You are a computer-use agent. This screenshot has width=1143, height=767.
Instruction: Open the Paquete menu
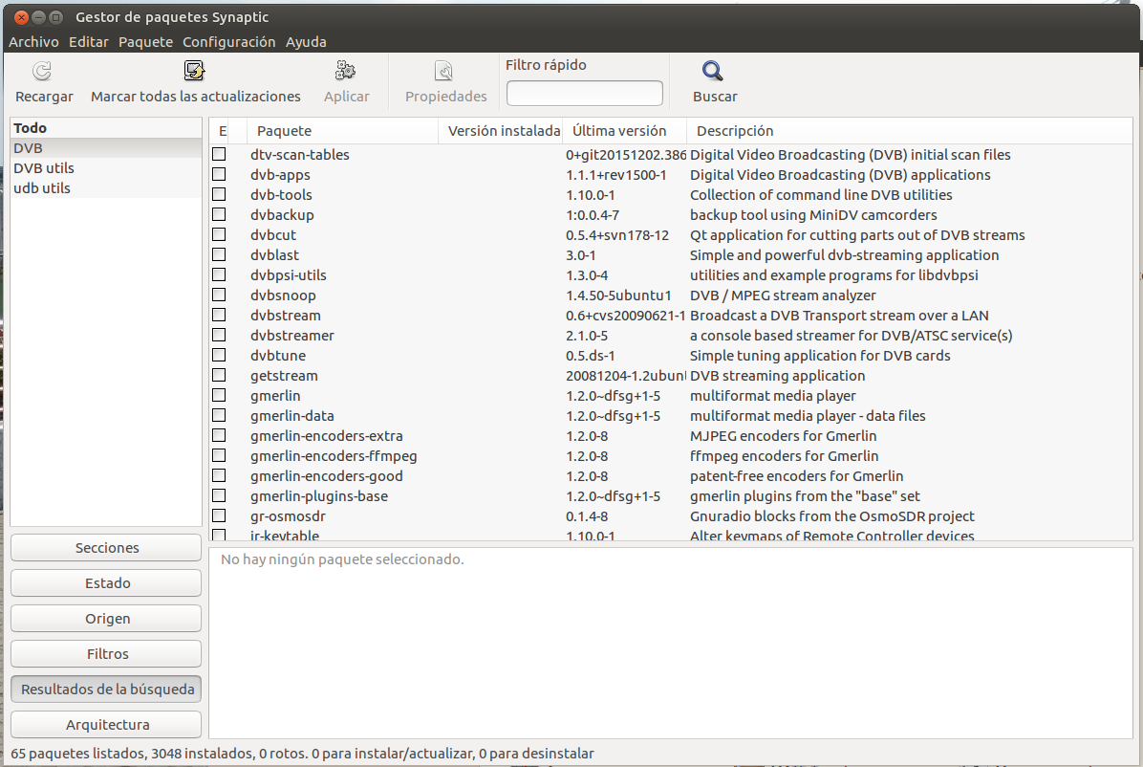[x=146, y=41]
